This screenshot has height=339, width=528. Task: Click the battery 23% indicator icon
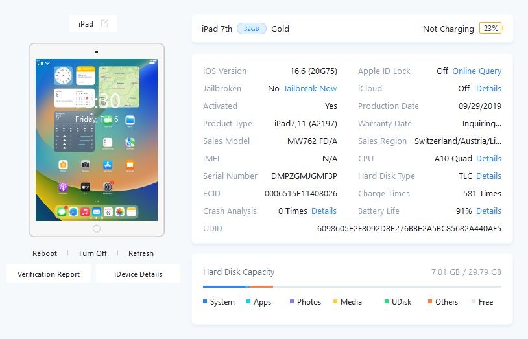pyautogui.click(x=491, y=29)
